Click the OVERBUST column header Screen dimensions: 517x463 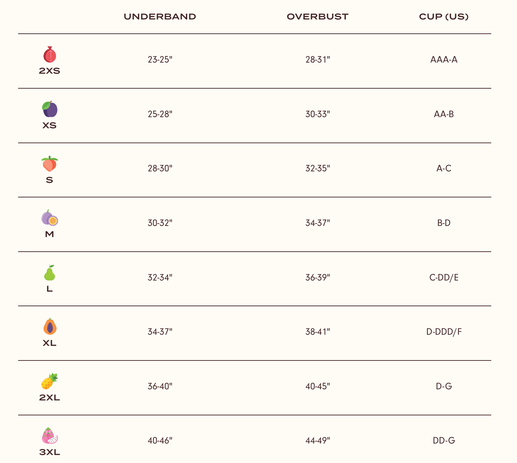pyautogui.click(x=318, y=17)
